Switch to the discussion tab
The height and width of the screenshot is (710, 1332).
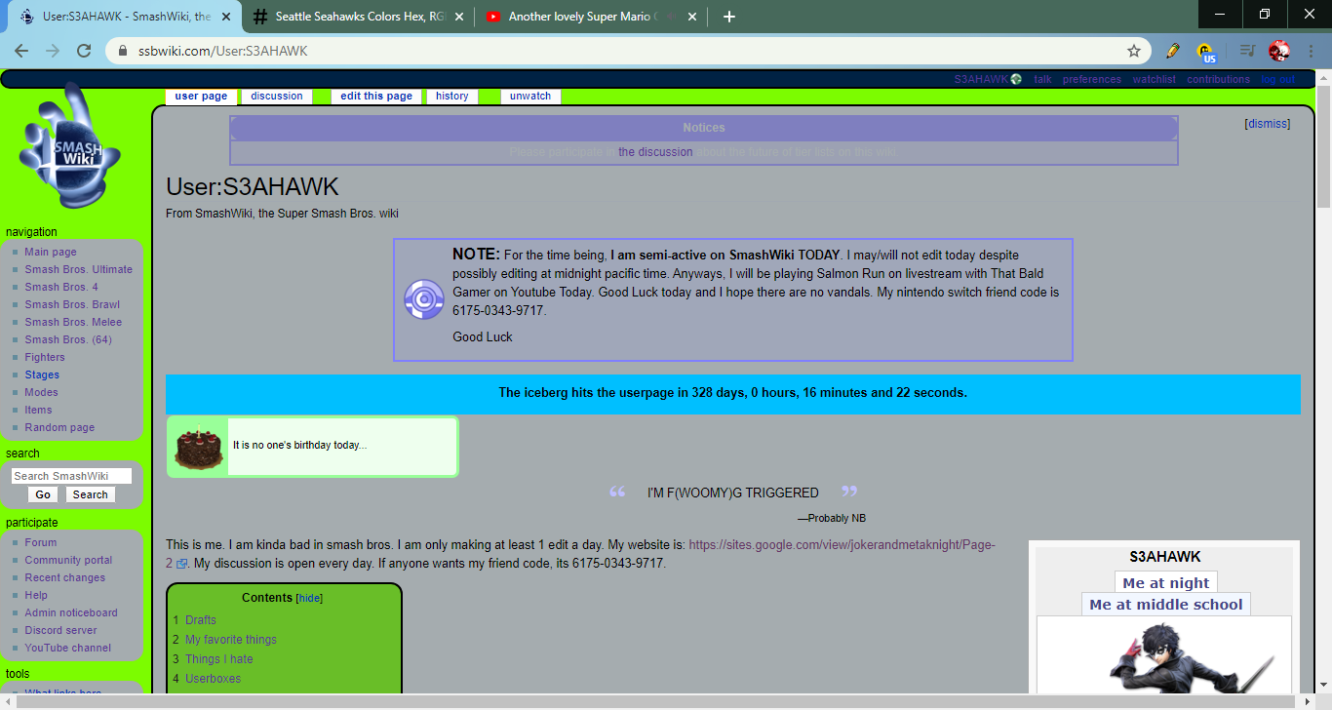(x=277, y=96)
